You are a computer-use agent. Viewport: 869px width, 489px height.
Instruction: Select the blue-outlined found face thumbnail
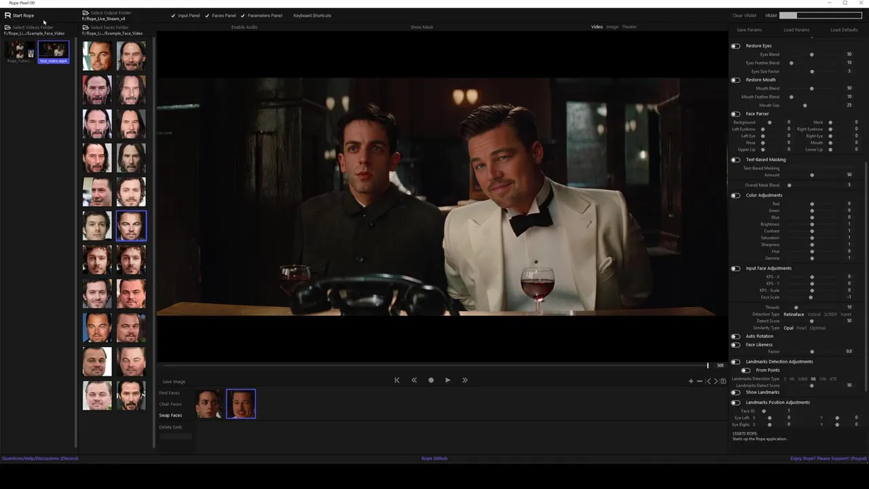241,404
